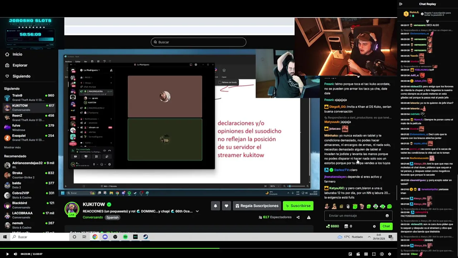Open Siguiendo in Kick sidebar
This screenshot has width=458, height=258.
pyautogui.click(x=18, y=76)
